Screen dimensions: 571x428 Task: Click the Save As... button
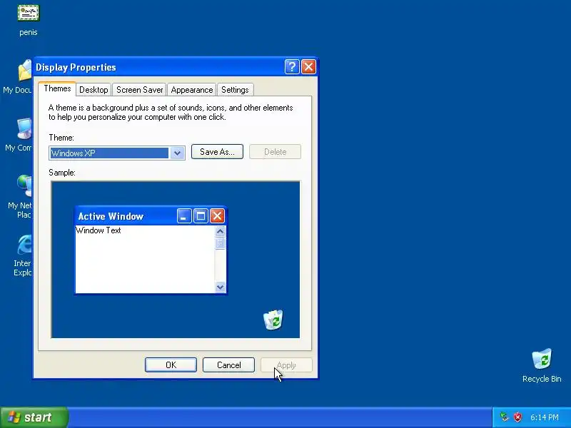coord(218,152)
